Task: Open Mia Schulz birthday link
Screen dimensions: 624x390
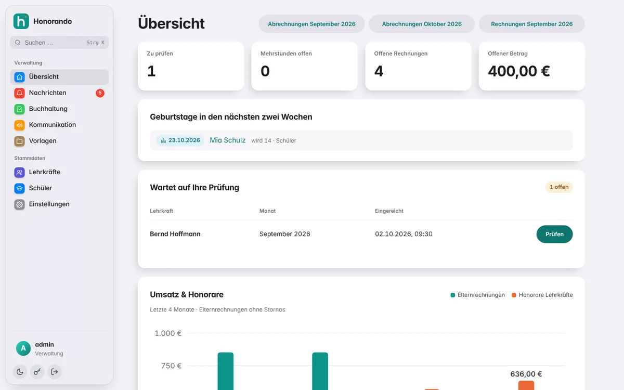Action: pyautogui.click(x=228, y=140)
